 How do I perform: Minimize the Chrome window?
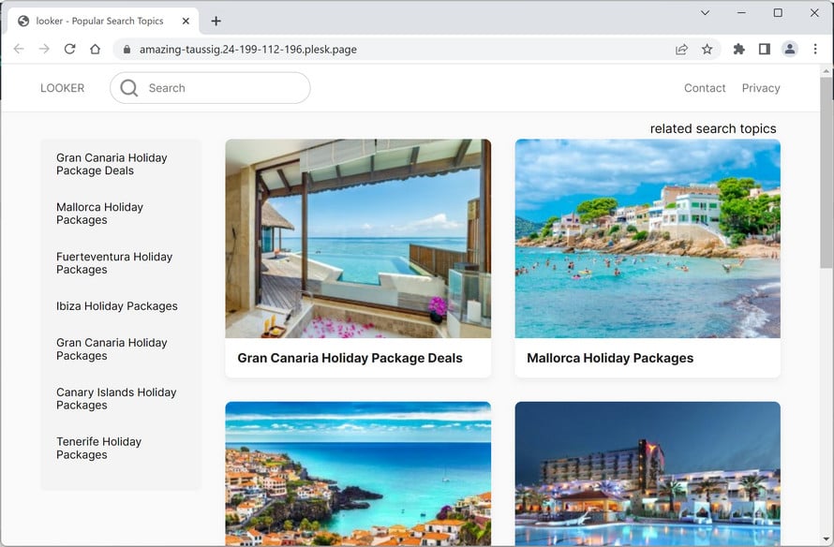tap(741, 13)
